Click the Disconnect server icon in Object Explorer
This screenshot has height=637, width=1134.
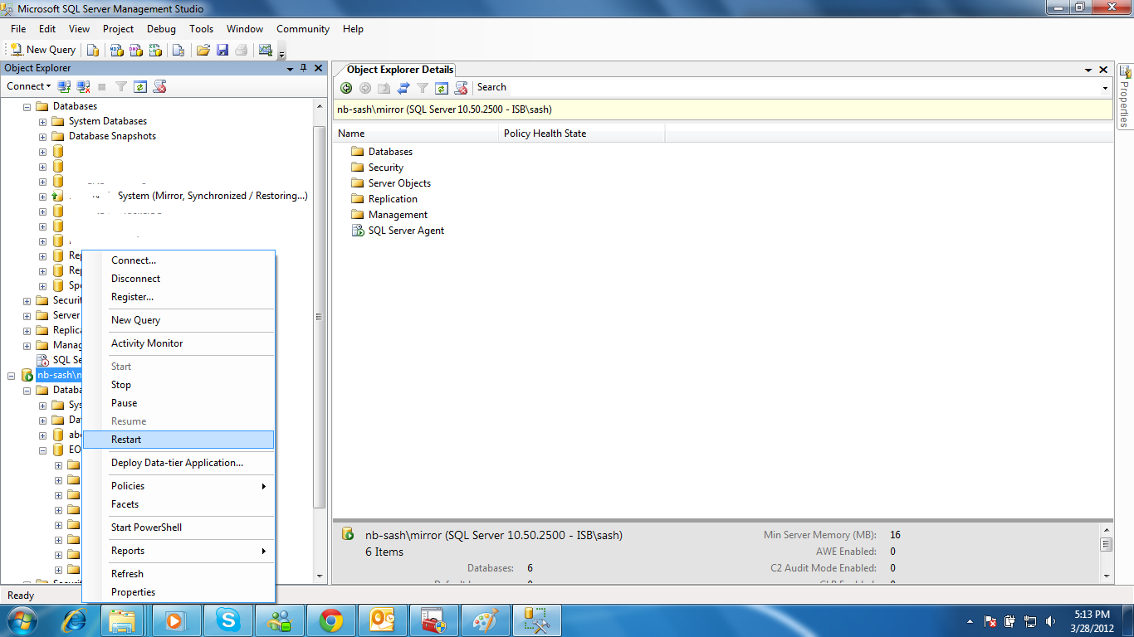tap(82, 86)
